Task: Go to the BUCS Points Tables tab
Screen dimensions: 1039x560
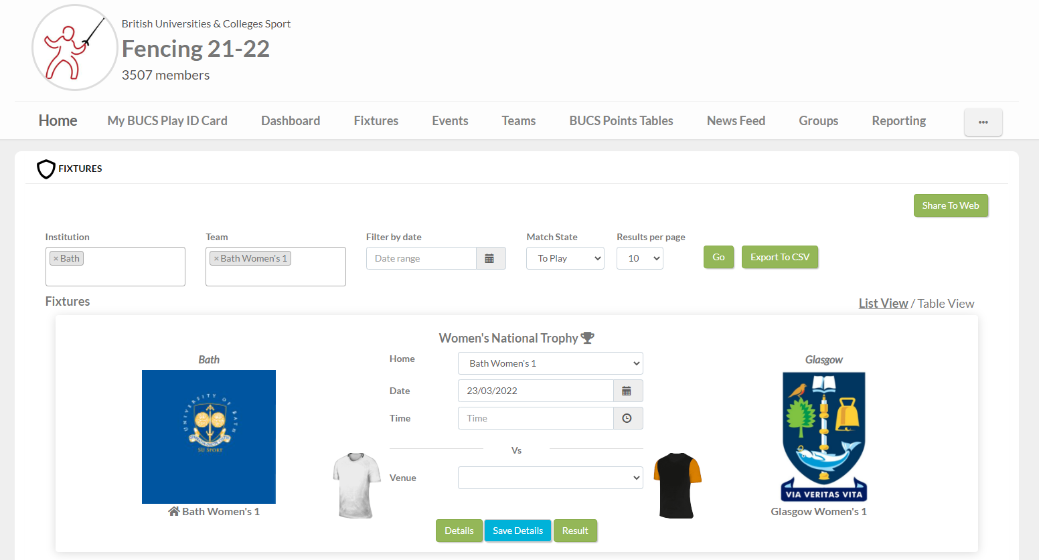Action: point(621,120)
